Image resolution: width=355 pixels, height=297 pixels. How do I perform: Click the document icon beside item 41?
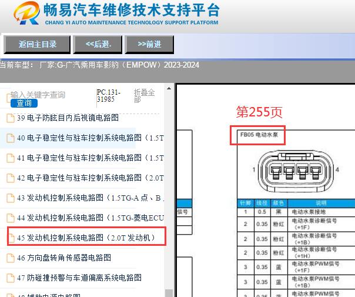[x=11, y=158]
